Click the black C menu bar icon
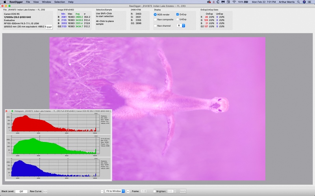The image size is (315, 196). click(218, 2)
